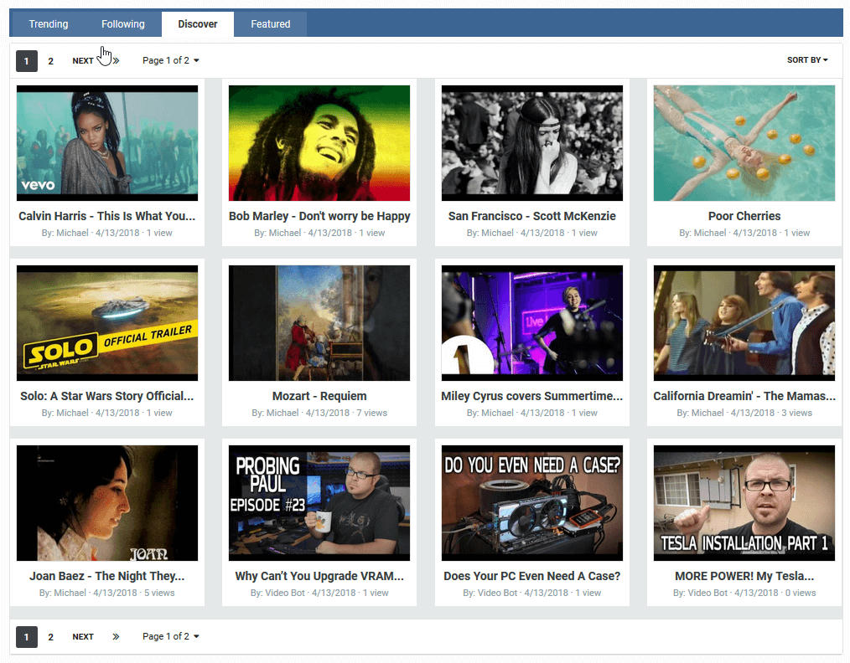Expand the bottom 'Page 1 of 2' dropdown
Screen dimensions: 850x663
coord(171,636)
